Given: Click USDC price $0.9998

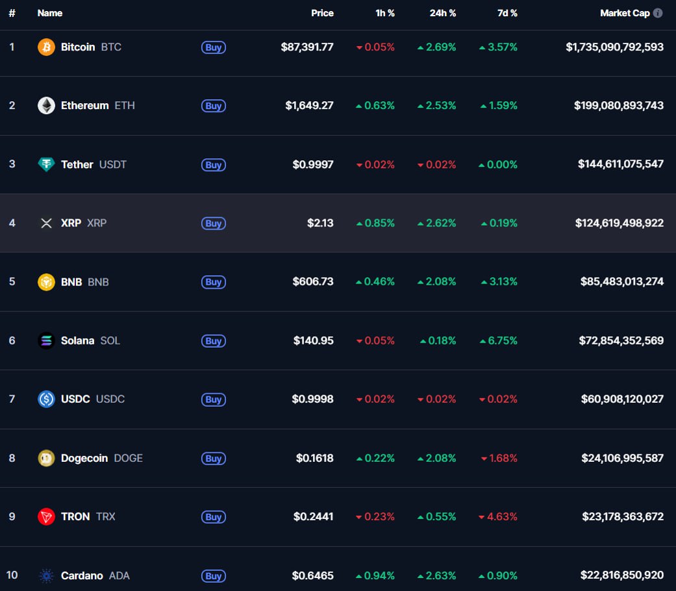Looking at the screenshot, I should click(x=312, y=400).
